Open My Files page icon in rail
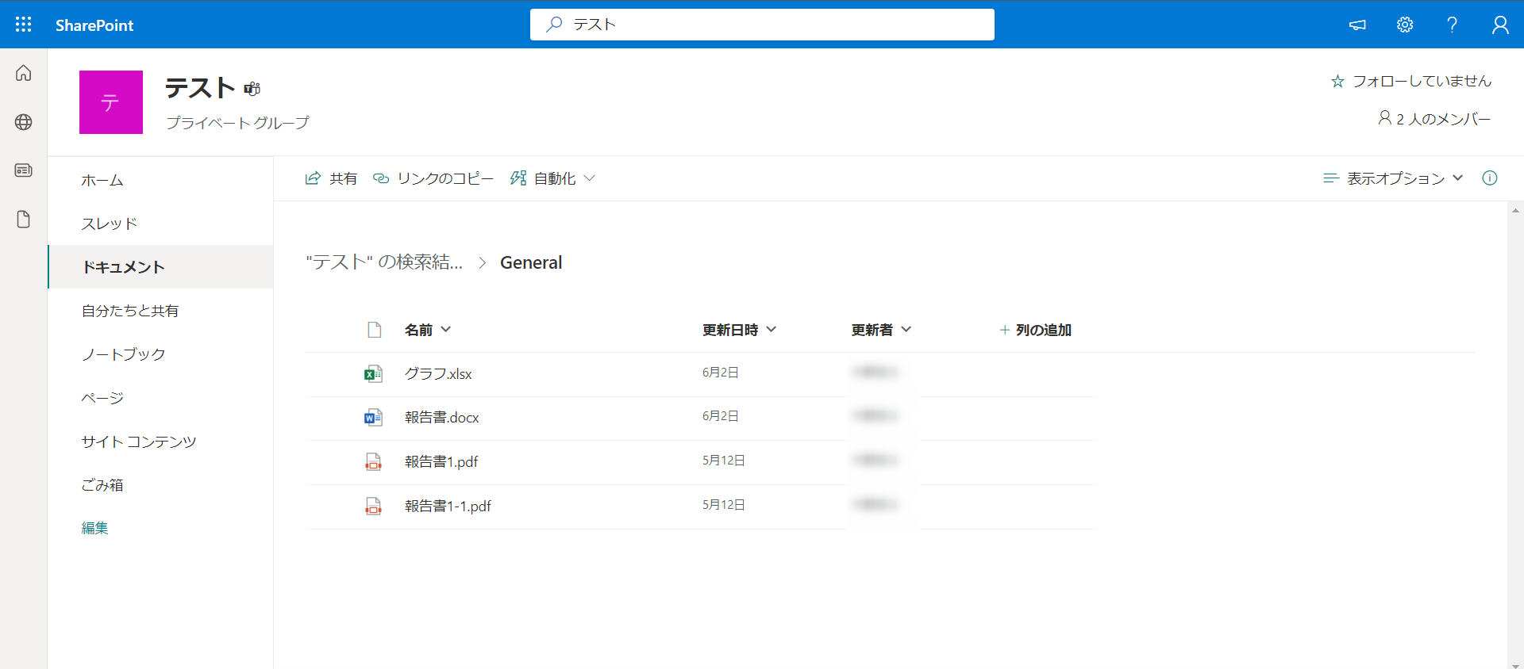1524x669 pixels. [24, 220]
